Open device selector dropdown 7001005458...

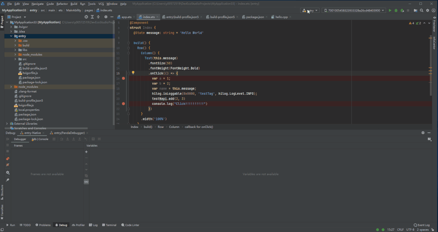click(x=354, y=10)
